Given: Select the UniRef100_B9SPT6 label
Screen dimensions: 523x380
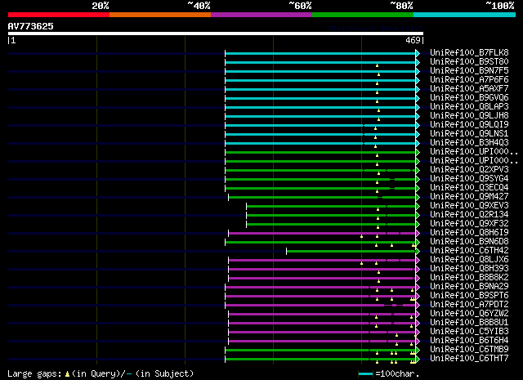Looking at the screenshot, I should 469,296.
